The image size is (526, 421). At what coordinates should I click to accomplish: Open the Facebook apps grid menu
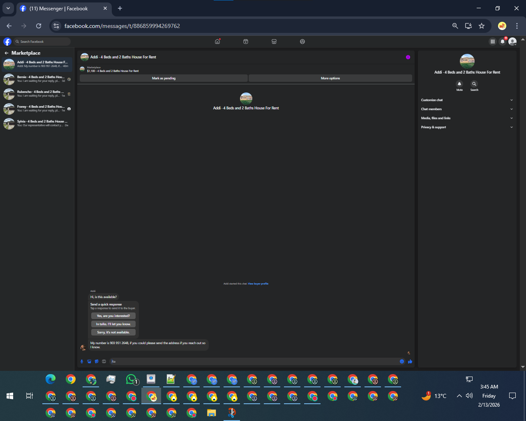click(492, 42)
